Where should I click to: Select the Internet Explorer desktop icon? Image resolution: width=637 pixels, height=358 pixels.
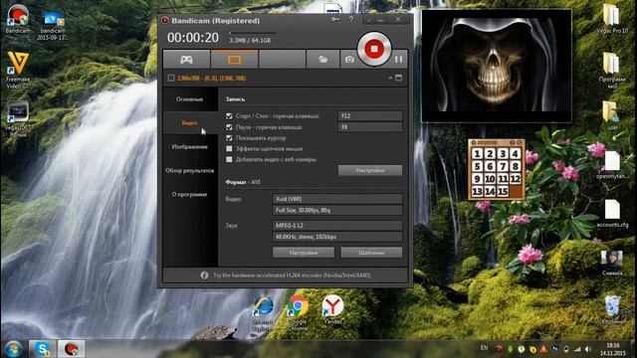[x=263, y=314]
